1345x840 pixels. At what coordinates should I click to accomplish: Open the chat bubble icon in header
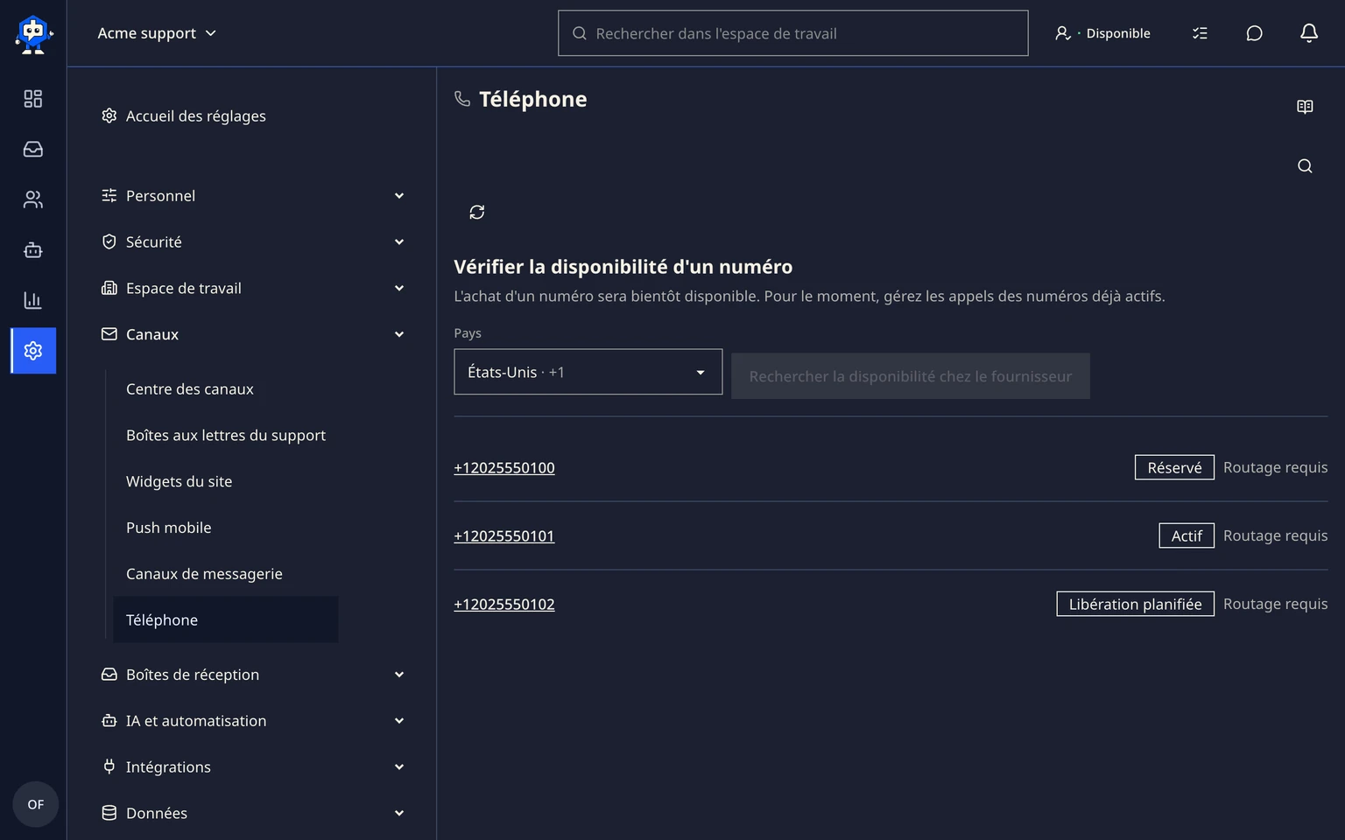point(1254,33)
